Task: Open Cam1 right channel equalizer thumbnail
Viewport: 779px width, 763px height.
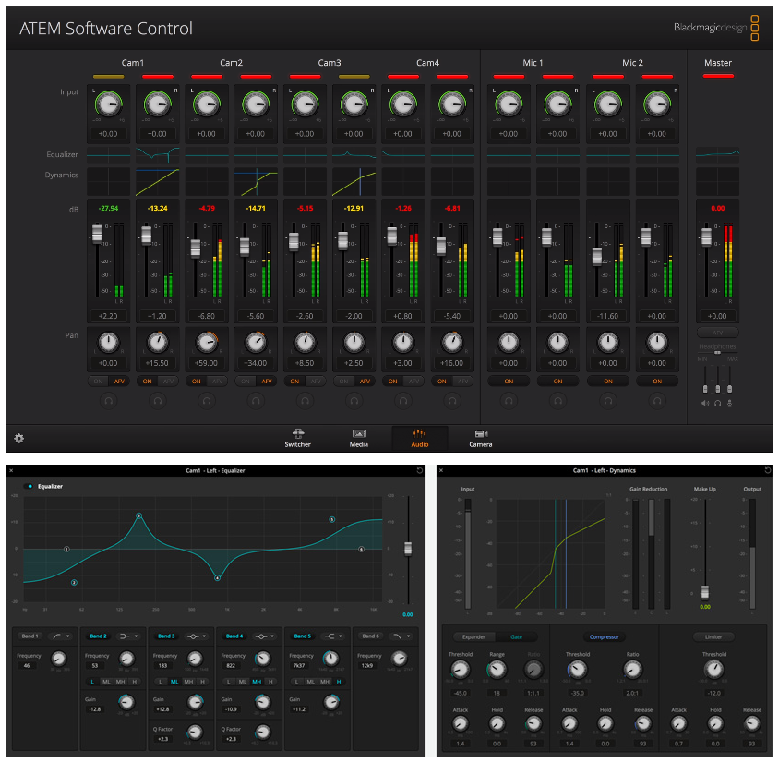Action: click(158, 155)
